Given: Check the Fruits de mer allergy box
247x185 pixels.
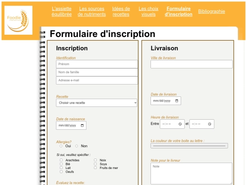Looking at the screenshot, I should point(95,168).
